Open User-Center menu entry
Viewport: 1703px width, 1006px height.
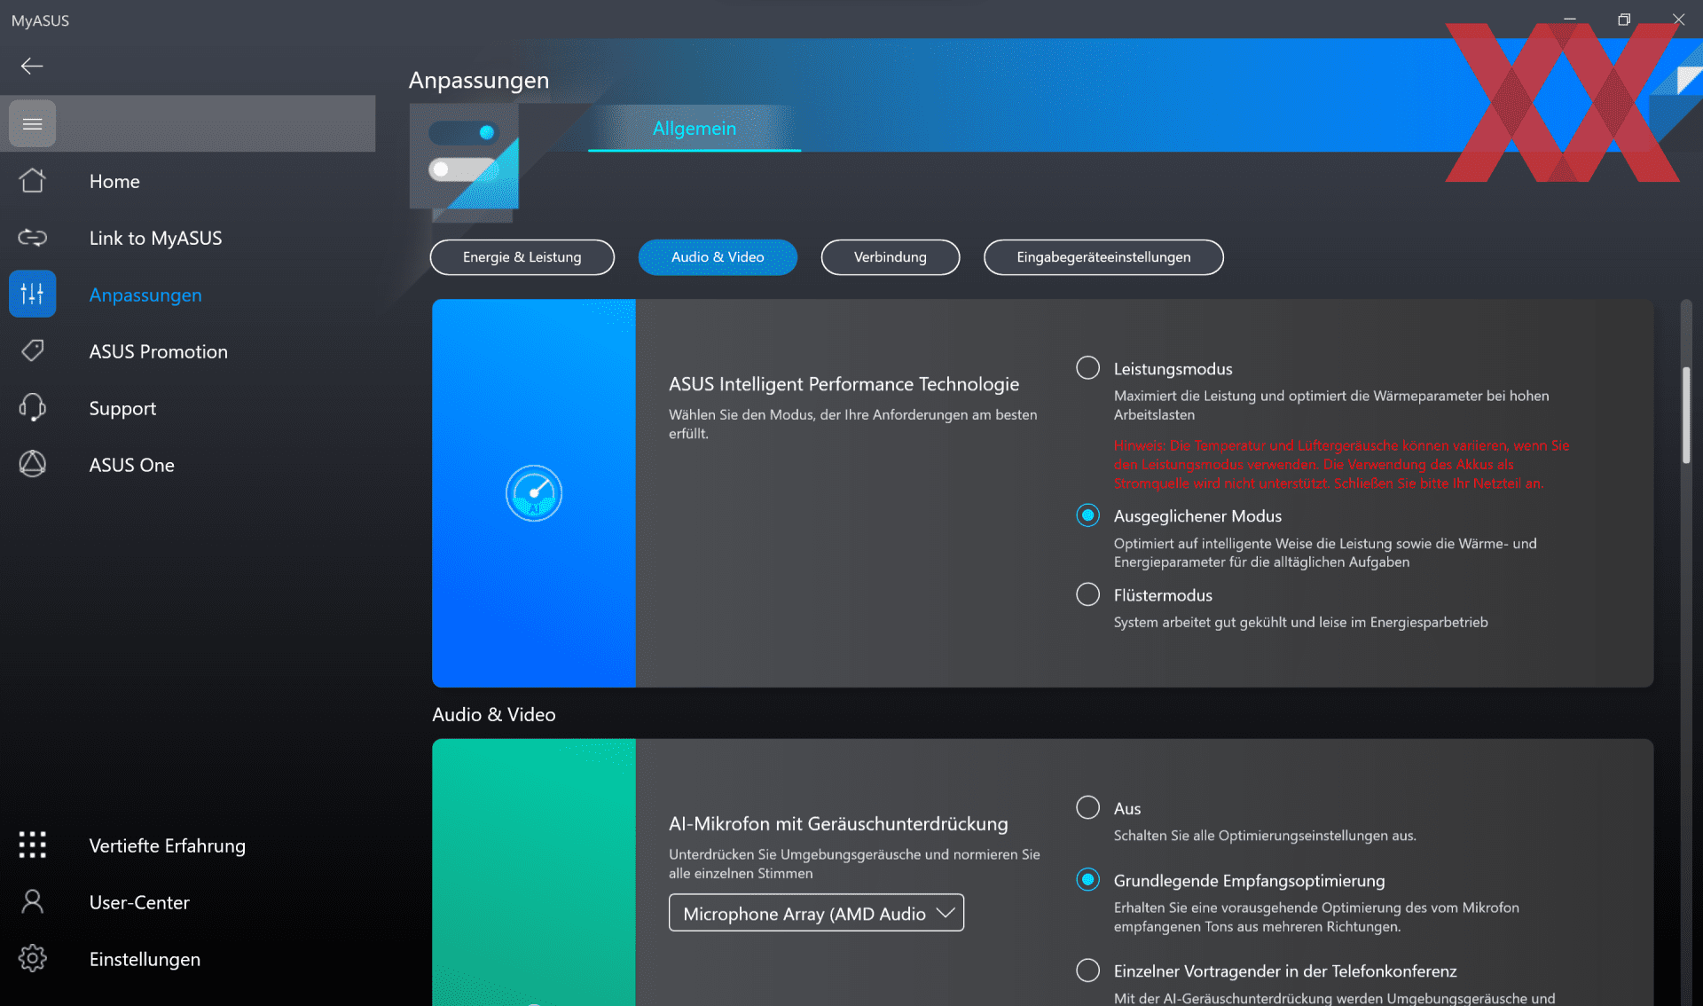point(139,902)
